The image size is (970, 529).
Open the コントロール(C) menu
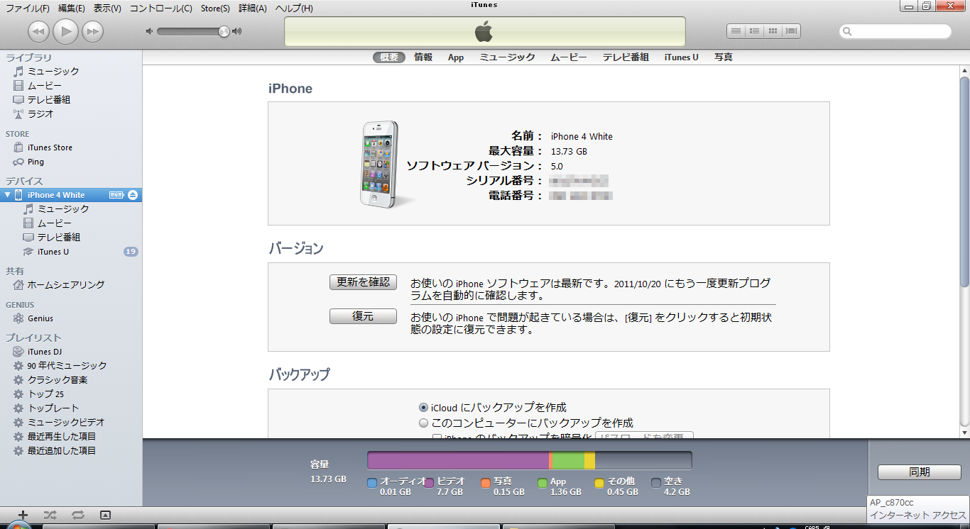pyautogui.click(x=161, y=9)
